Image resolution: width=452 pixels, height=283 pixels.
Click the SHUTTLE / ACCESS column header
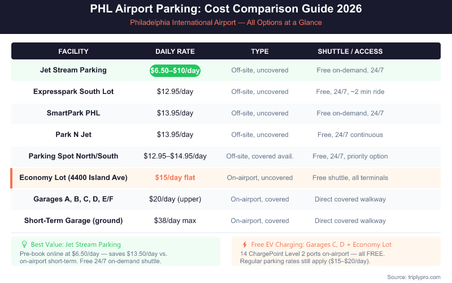350,52
